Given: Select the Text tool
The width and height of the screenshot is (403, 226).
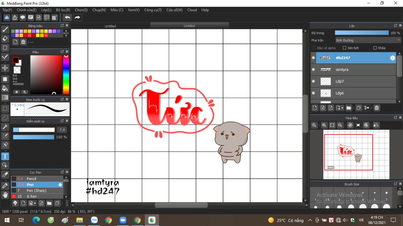Looking at the screenshot, I should [x=5, y=156].
